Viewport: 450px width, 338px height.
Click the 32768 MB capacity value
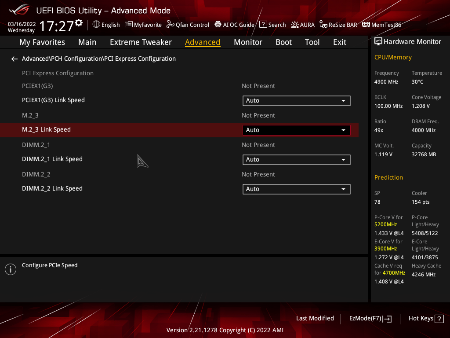click(x=424, y=154)
